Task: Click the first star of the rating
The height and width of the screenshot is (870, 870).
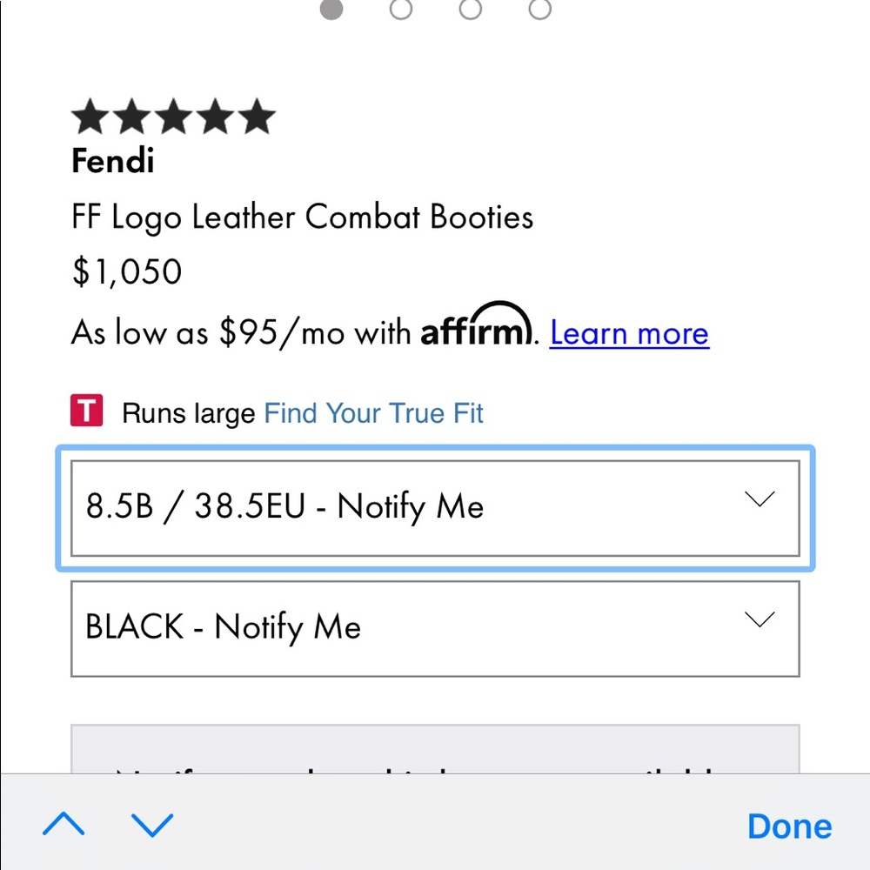Action: coord(90,114)
